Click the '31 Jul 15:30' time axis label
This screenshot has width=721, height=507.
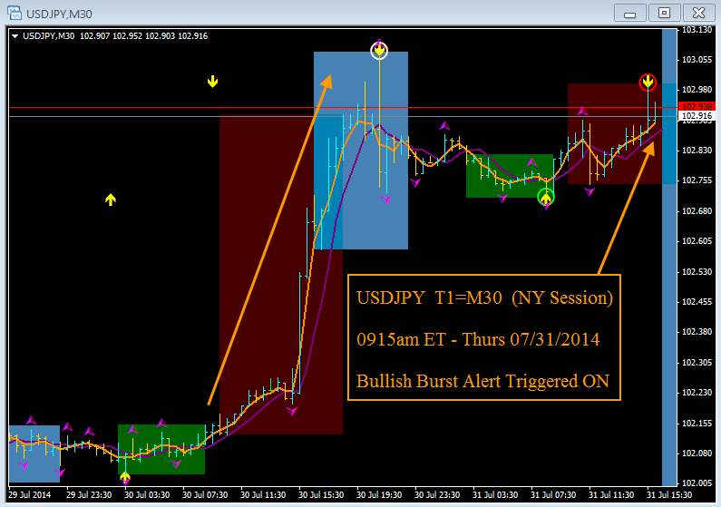tap(669, 495)
